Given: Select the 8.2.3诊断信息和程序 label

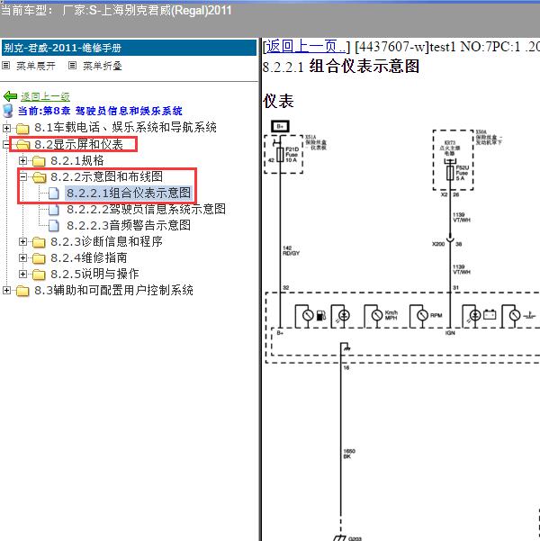Looking at the screenshot, I should [106, 241].
